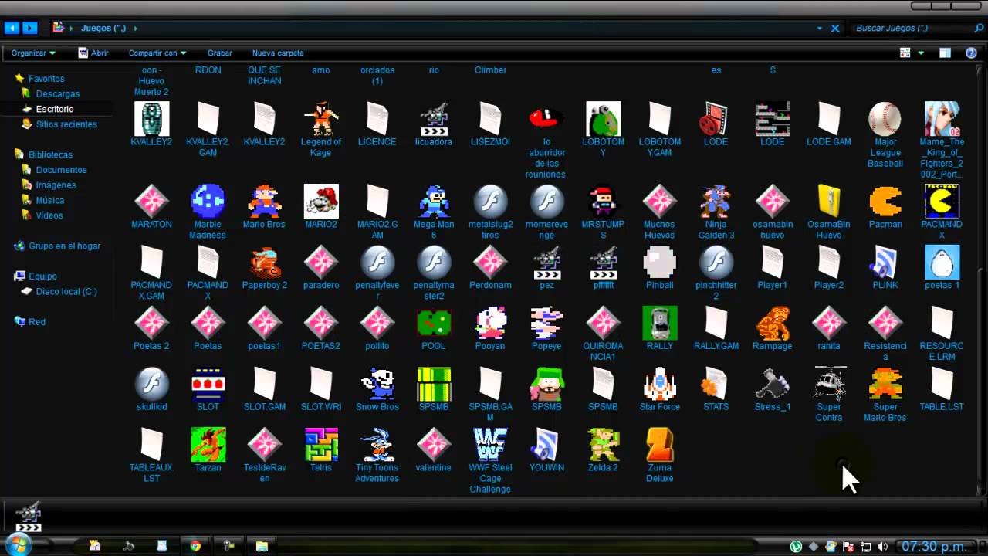This screenshot has height=556, width=988.
Task: Select the WWF Steel Cage Challenge icon
Action: coord(490,445)
